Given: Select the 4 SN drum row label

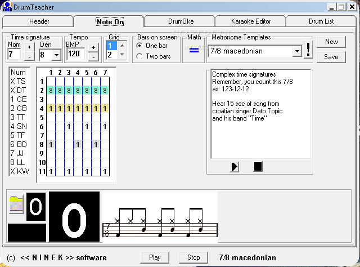Looking at the screenshot, I should 19,126.
